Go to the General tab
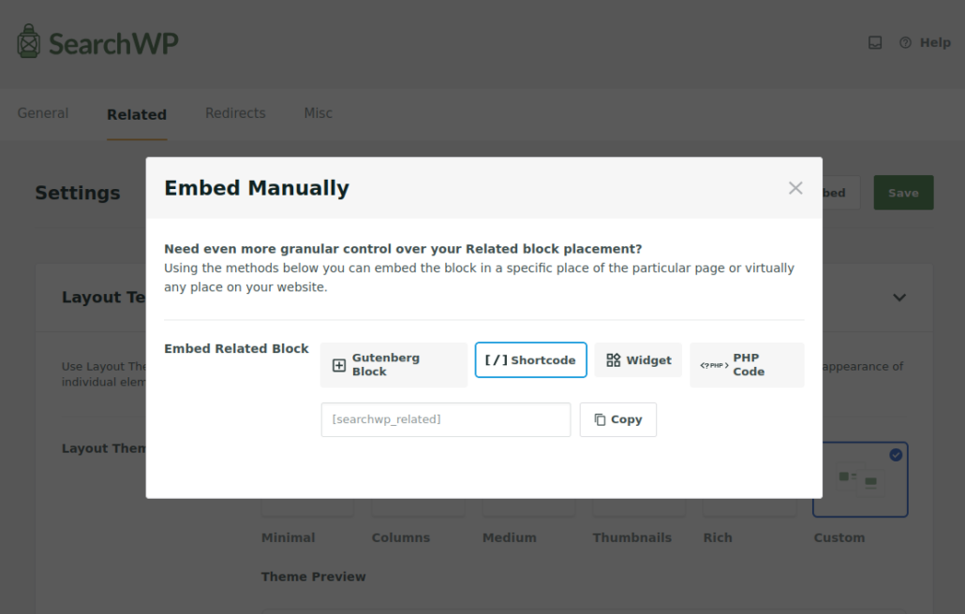Viewport: 965px width, 614px height. pos(43,113)
